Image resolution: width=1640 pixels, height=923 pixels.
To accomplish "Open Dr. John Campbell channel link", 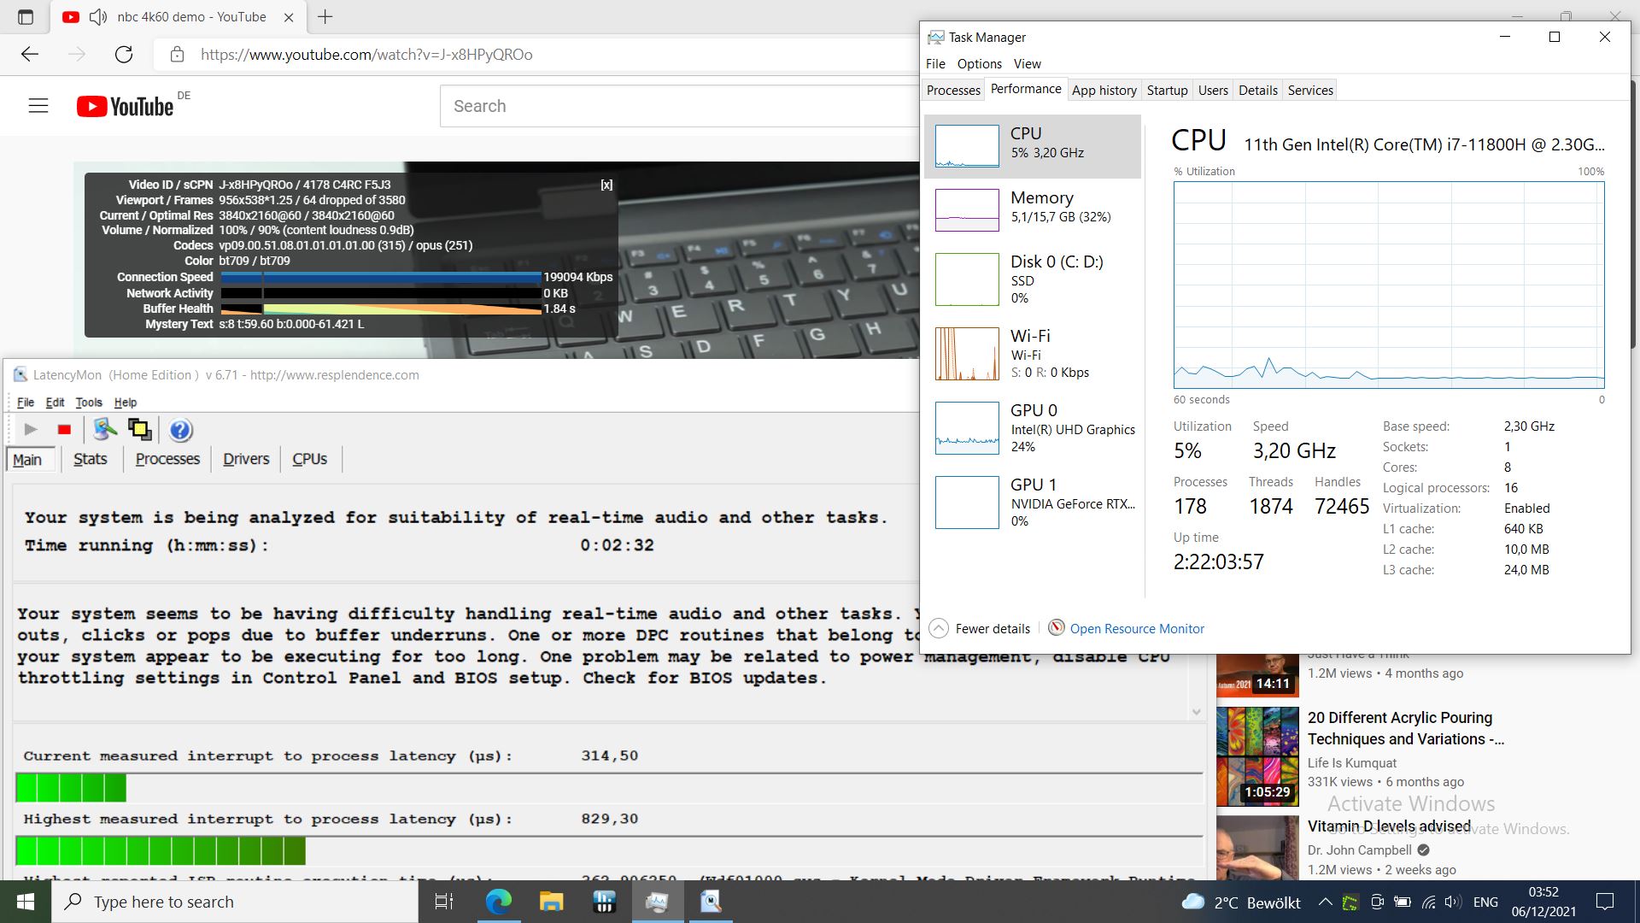I will [1360, 850].
